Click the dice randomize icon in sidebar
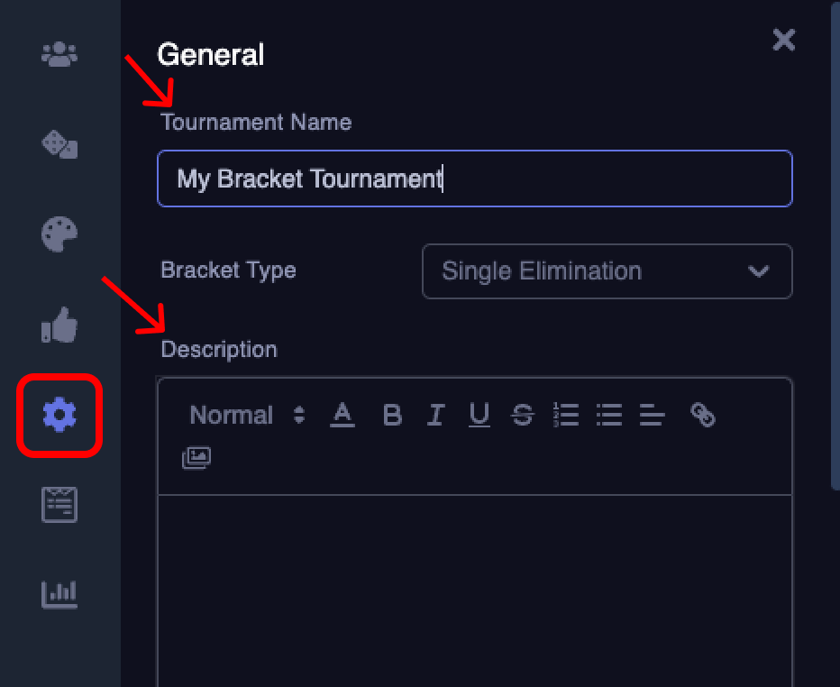 point(59,144)
